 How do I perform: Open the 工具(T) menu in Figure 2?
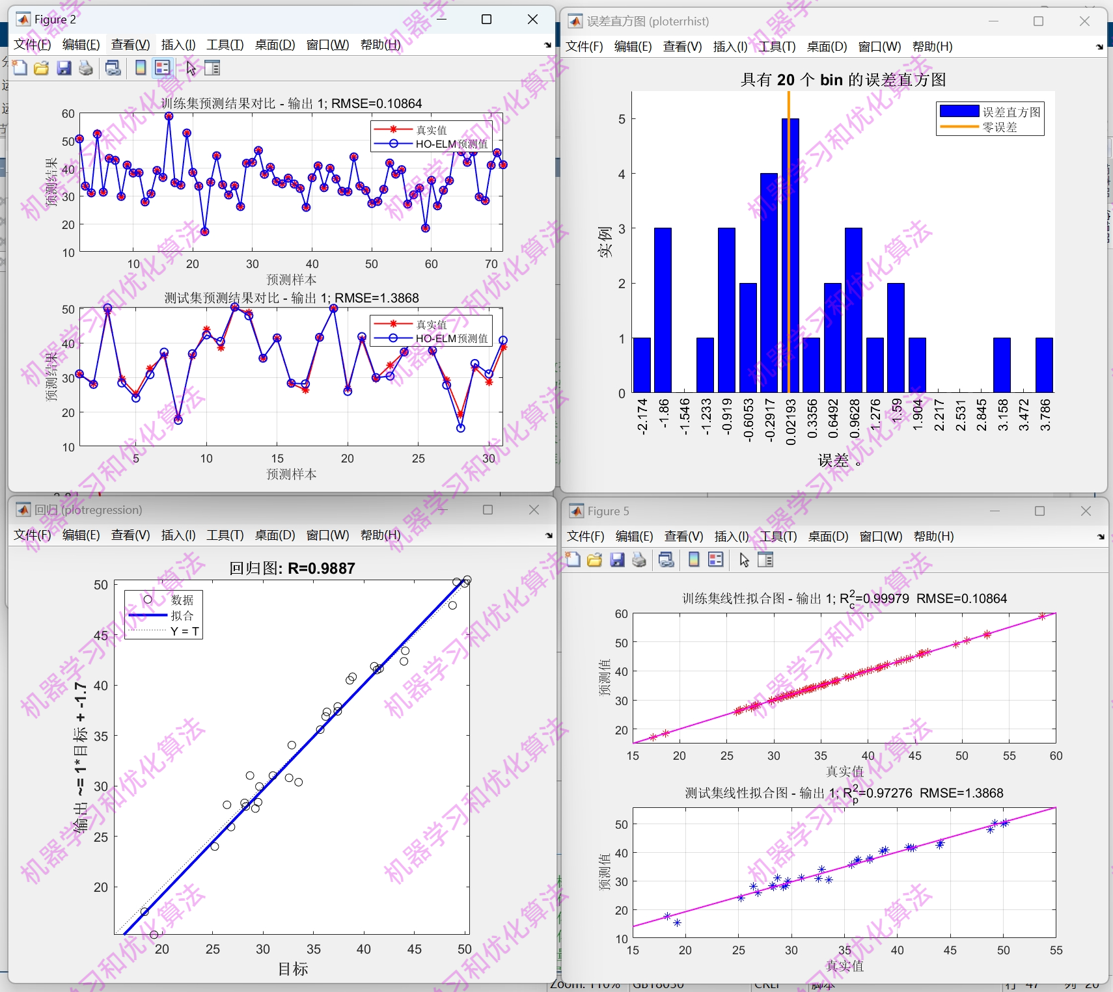pos(225,44)
